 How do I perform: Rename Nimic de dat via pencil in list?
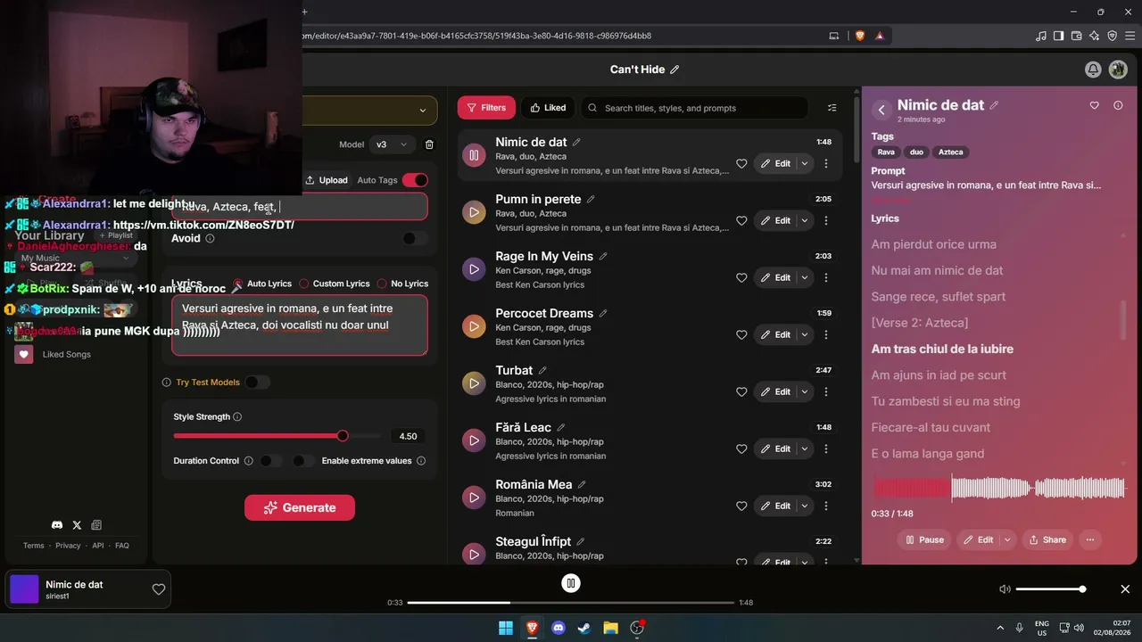pyautogui.click(x=576, y=142)
